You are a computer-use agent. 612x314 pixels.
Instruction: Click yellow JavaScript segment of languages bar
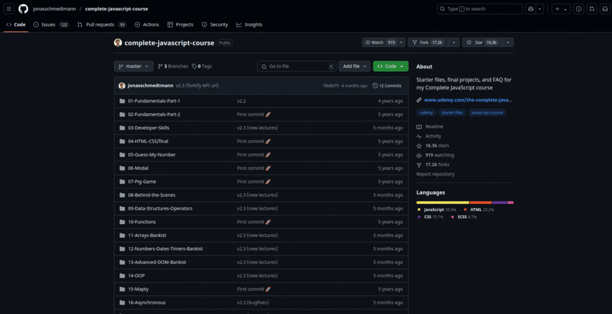pyautogui.click(x=443, y=203)
